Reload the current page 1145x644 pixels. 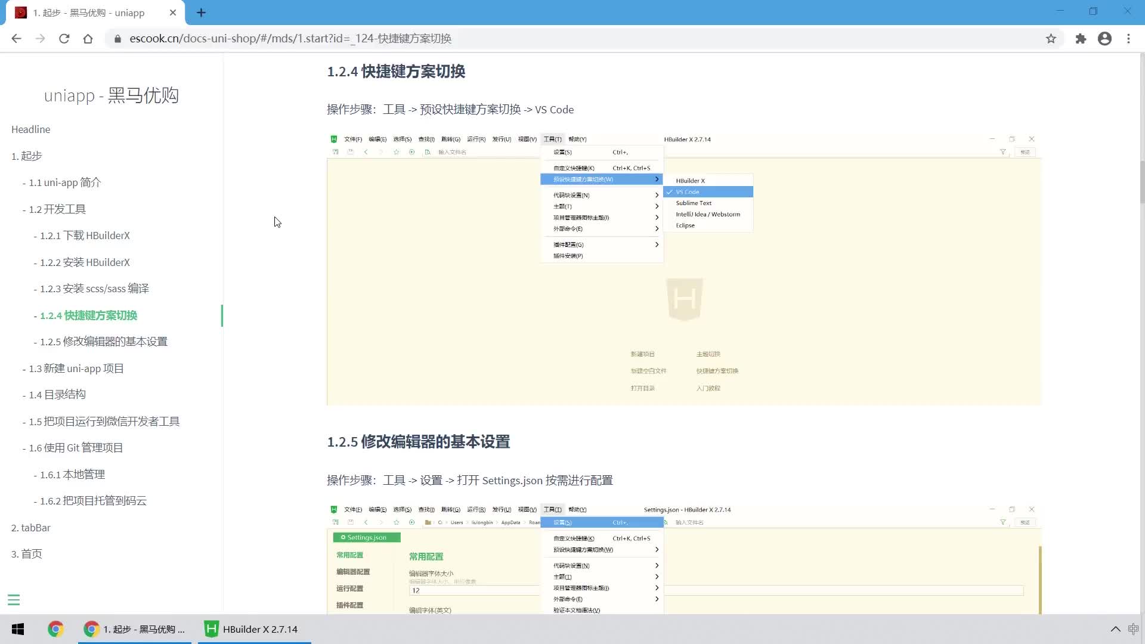pos(64,39)
